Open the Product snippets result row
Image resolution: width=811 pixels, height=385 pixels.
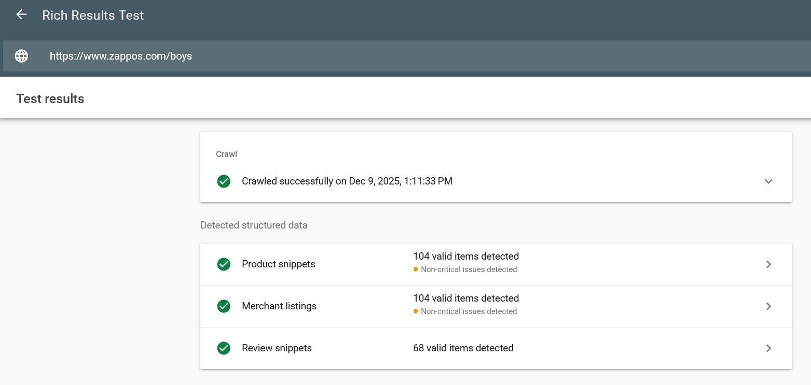[278, 264]
